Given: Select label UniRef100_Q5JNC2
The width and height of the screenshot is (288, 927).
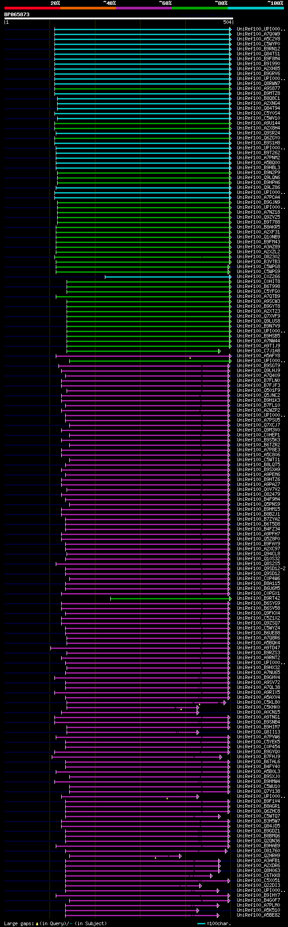Looking at the screenshot, I should pos(258,395).
